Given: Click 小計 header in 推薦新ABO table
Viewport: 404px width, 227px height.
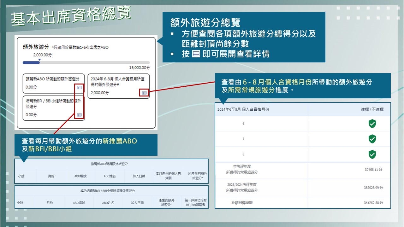Looking at the screenshot, I should coord(21,176).
